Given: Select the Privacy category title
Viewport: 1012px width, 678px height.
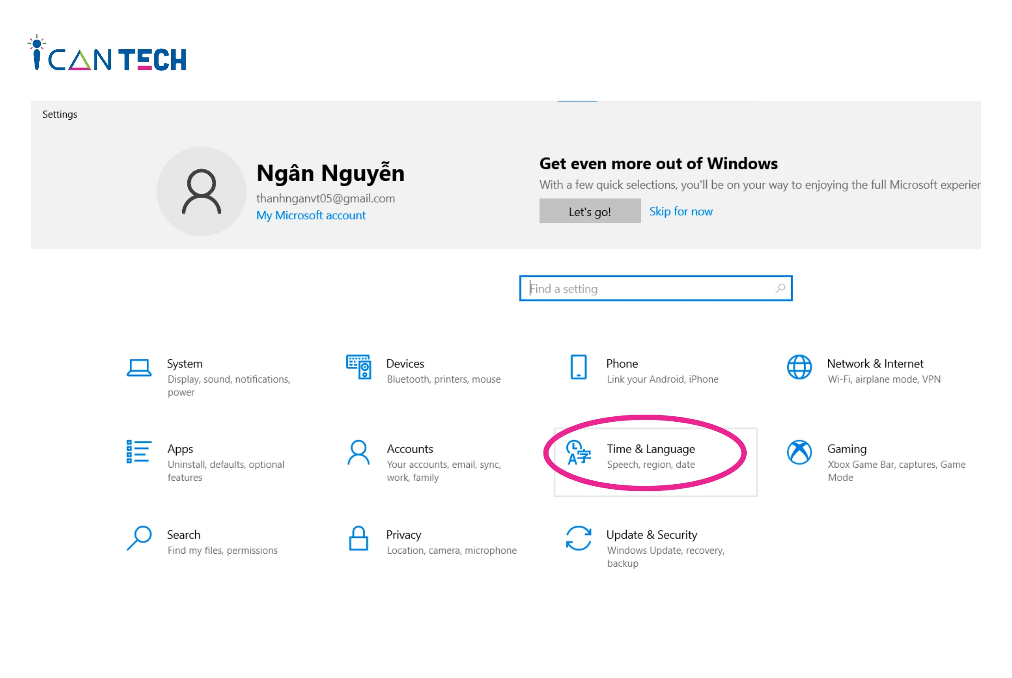Looking at the screenshot, I should point(403,535).
